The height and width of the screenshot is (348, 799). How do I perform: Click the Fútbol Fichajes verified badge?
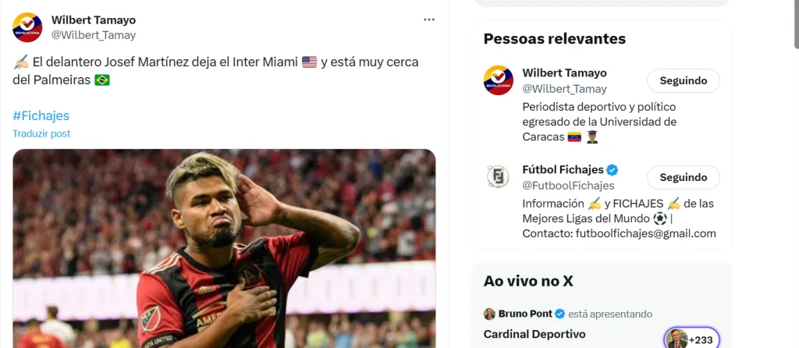[613, 170]
